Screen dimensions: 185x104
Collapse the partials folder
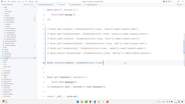[x=8, y=26]
